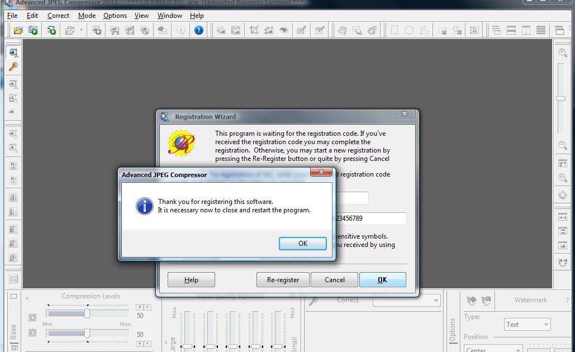Click OK in the Advanced JPEG Compressor message box
Viewport: 575px width, 352px height.
(x=302, y=244)
